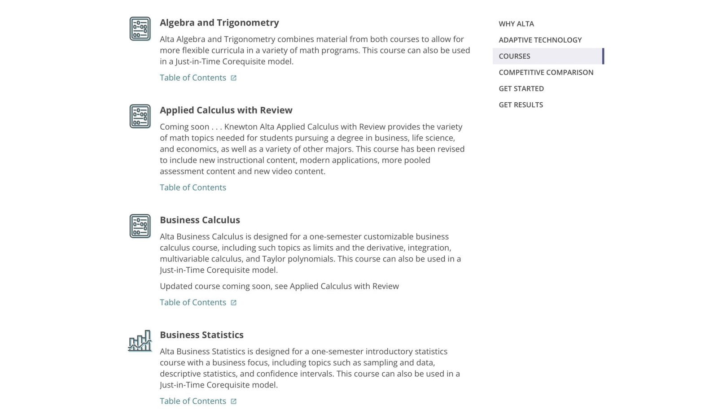This screenshot has height=414, width=718.
Task: Click the abacus icon next to Business Calculus
Action: tap(140, 226)
